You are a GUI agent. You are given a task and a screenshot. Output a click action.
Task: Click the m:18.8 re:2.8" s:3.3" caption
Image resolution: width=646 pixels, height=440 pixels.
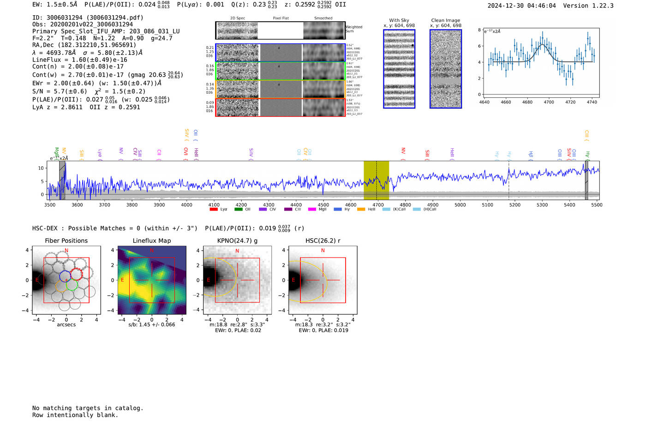point(237,325)
